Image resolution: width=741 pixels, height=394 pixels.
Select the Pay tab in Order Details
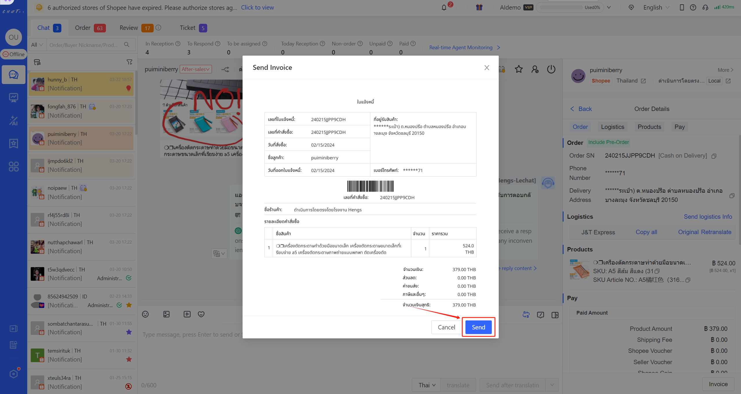pos(679,127)
